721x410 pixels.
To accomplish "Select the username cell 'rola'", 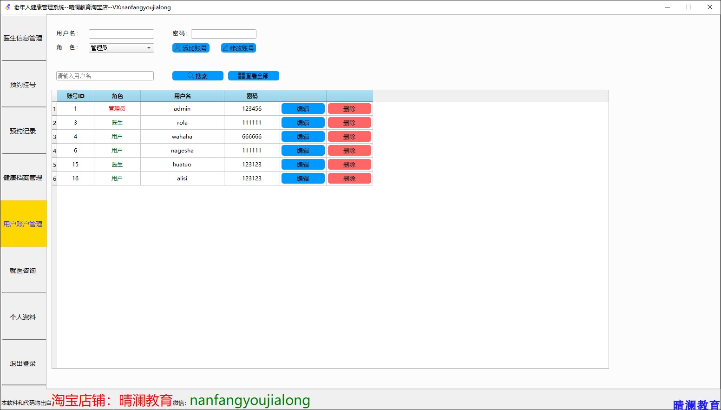I will click(x=182, y=123).
